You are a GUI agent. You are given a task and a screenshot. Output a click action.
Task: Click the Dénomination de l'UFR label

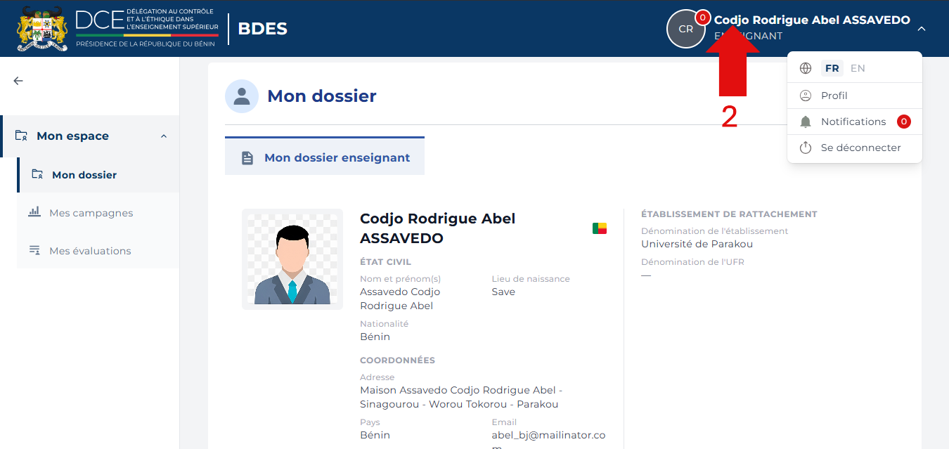click(x=692, y=262)
